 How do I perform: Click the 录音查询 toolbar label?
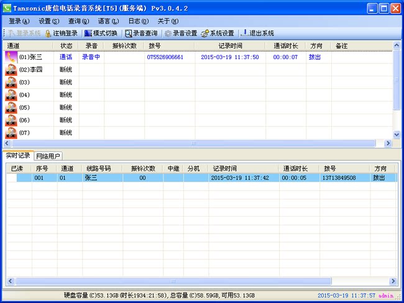(x=145, y=34)
